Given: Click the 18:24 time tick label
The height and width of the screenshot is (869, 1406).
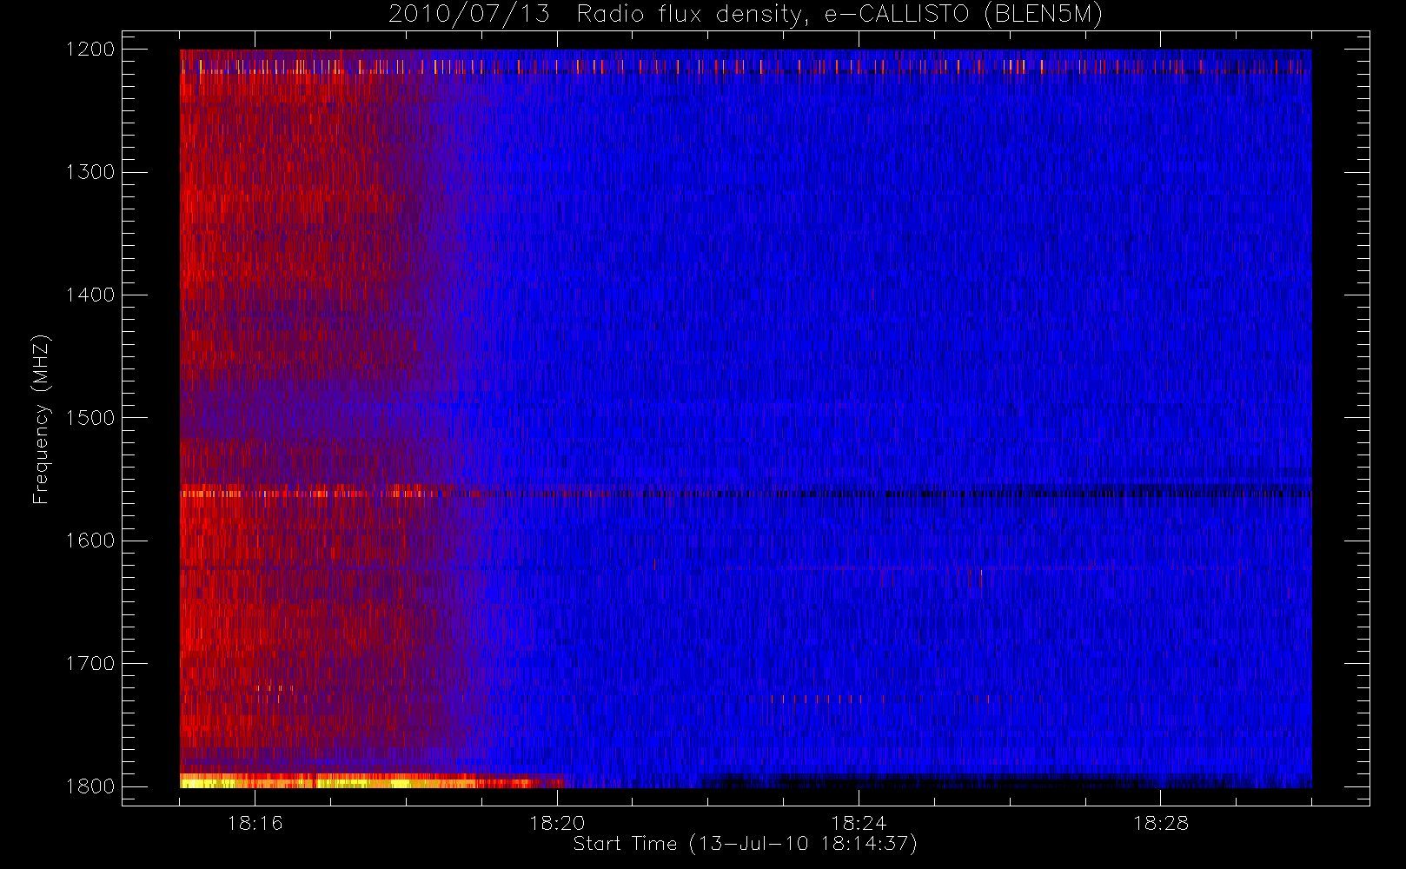Looking at the screenshot, I should (x=859, y=823).
